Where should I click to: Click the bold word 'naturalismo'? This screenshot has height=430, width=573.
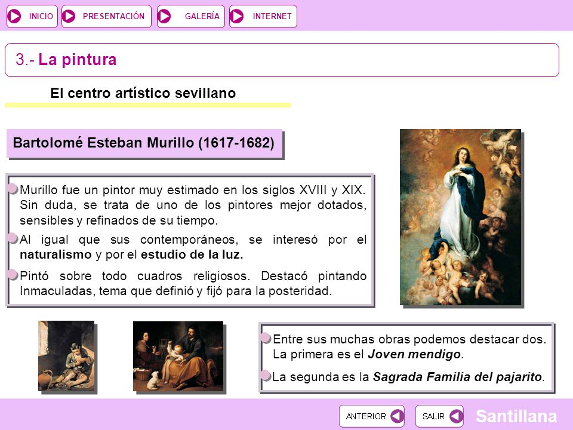click(56, 254)
